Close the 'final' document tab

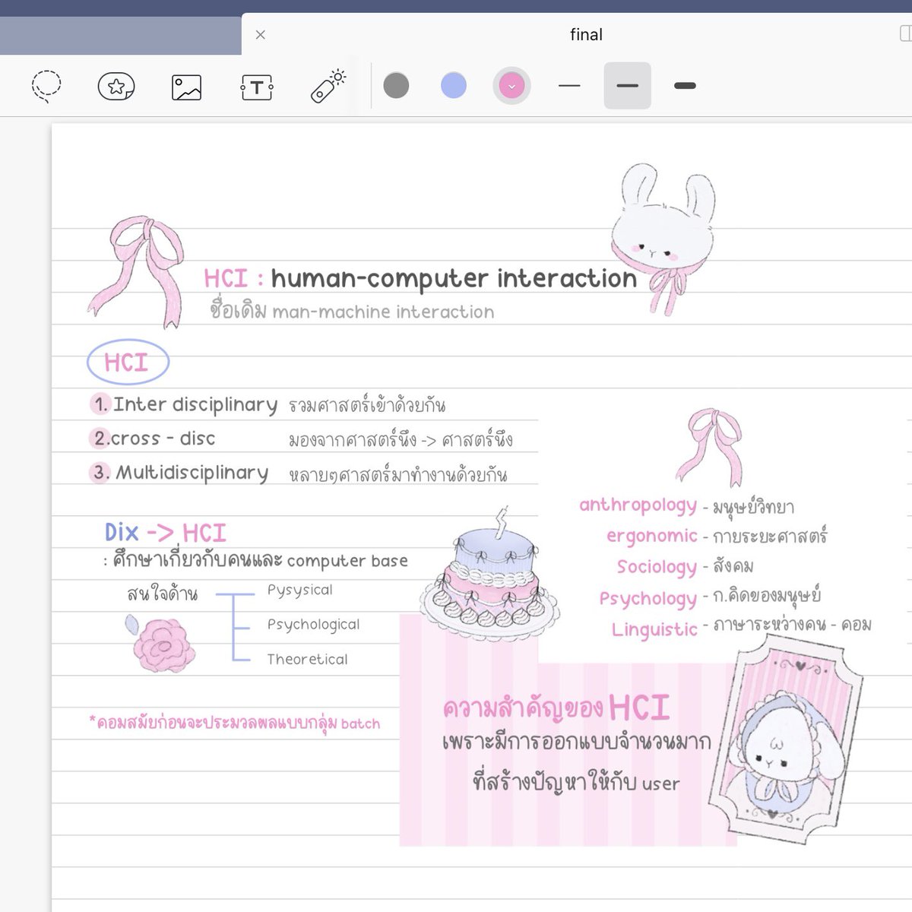pos(261,35)
